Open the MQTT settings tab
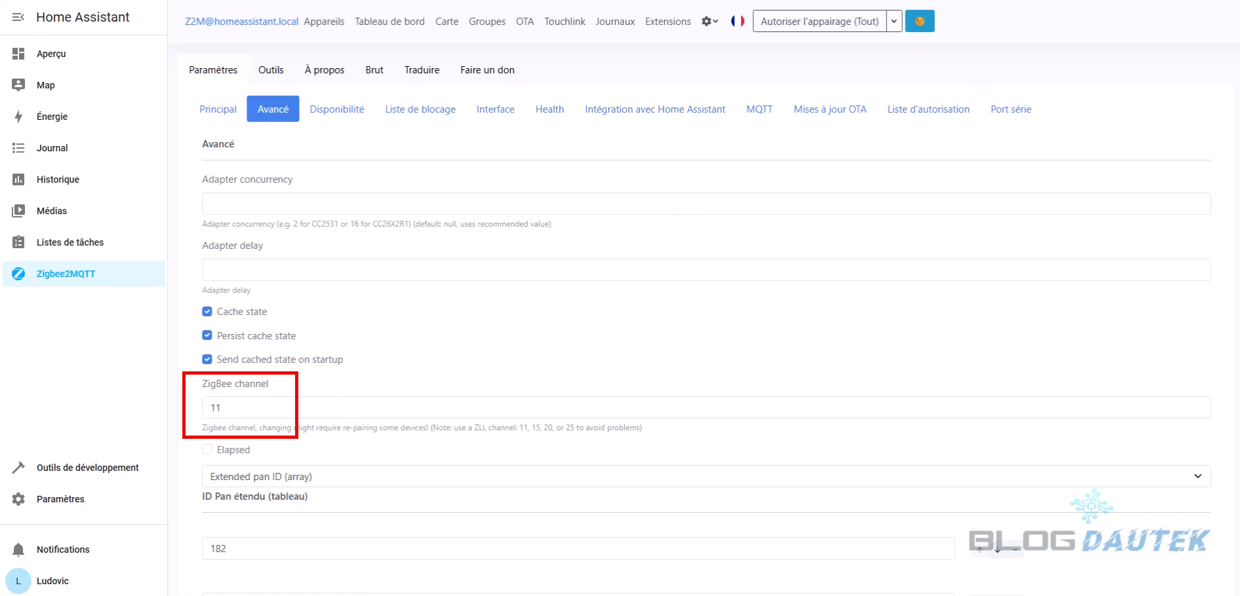The height and width of the screenshot is (596, 1240). pos(759,109)
